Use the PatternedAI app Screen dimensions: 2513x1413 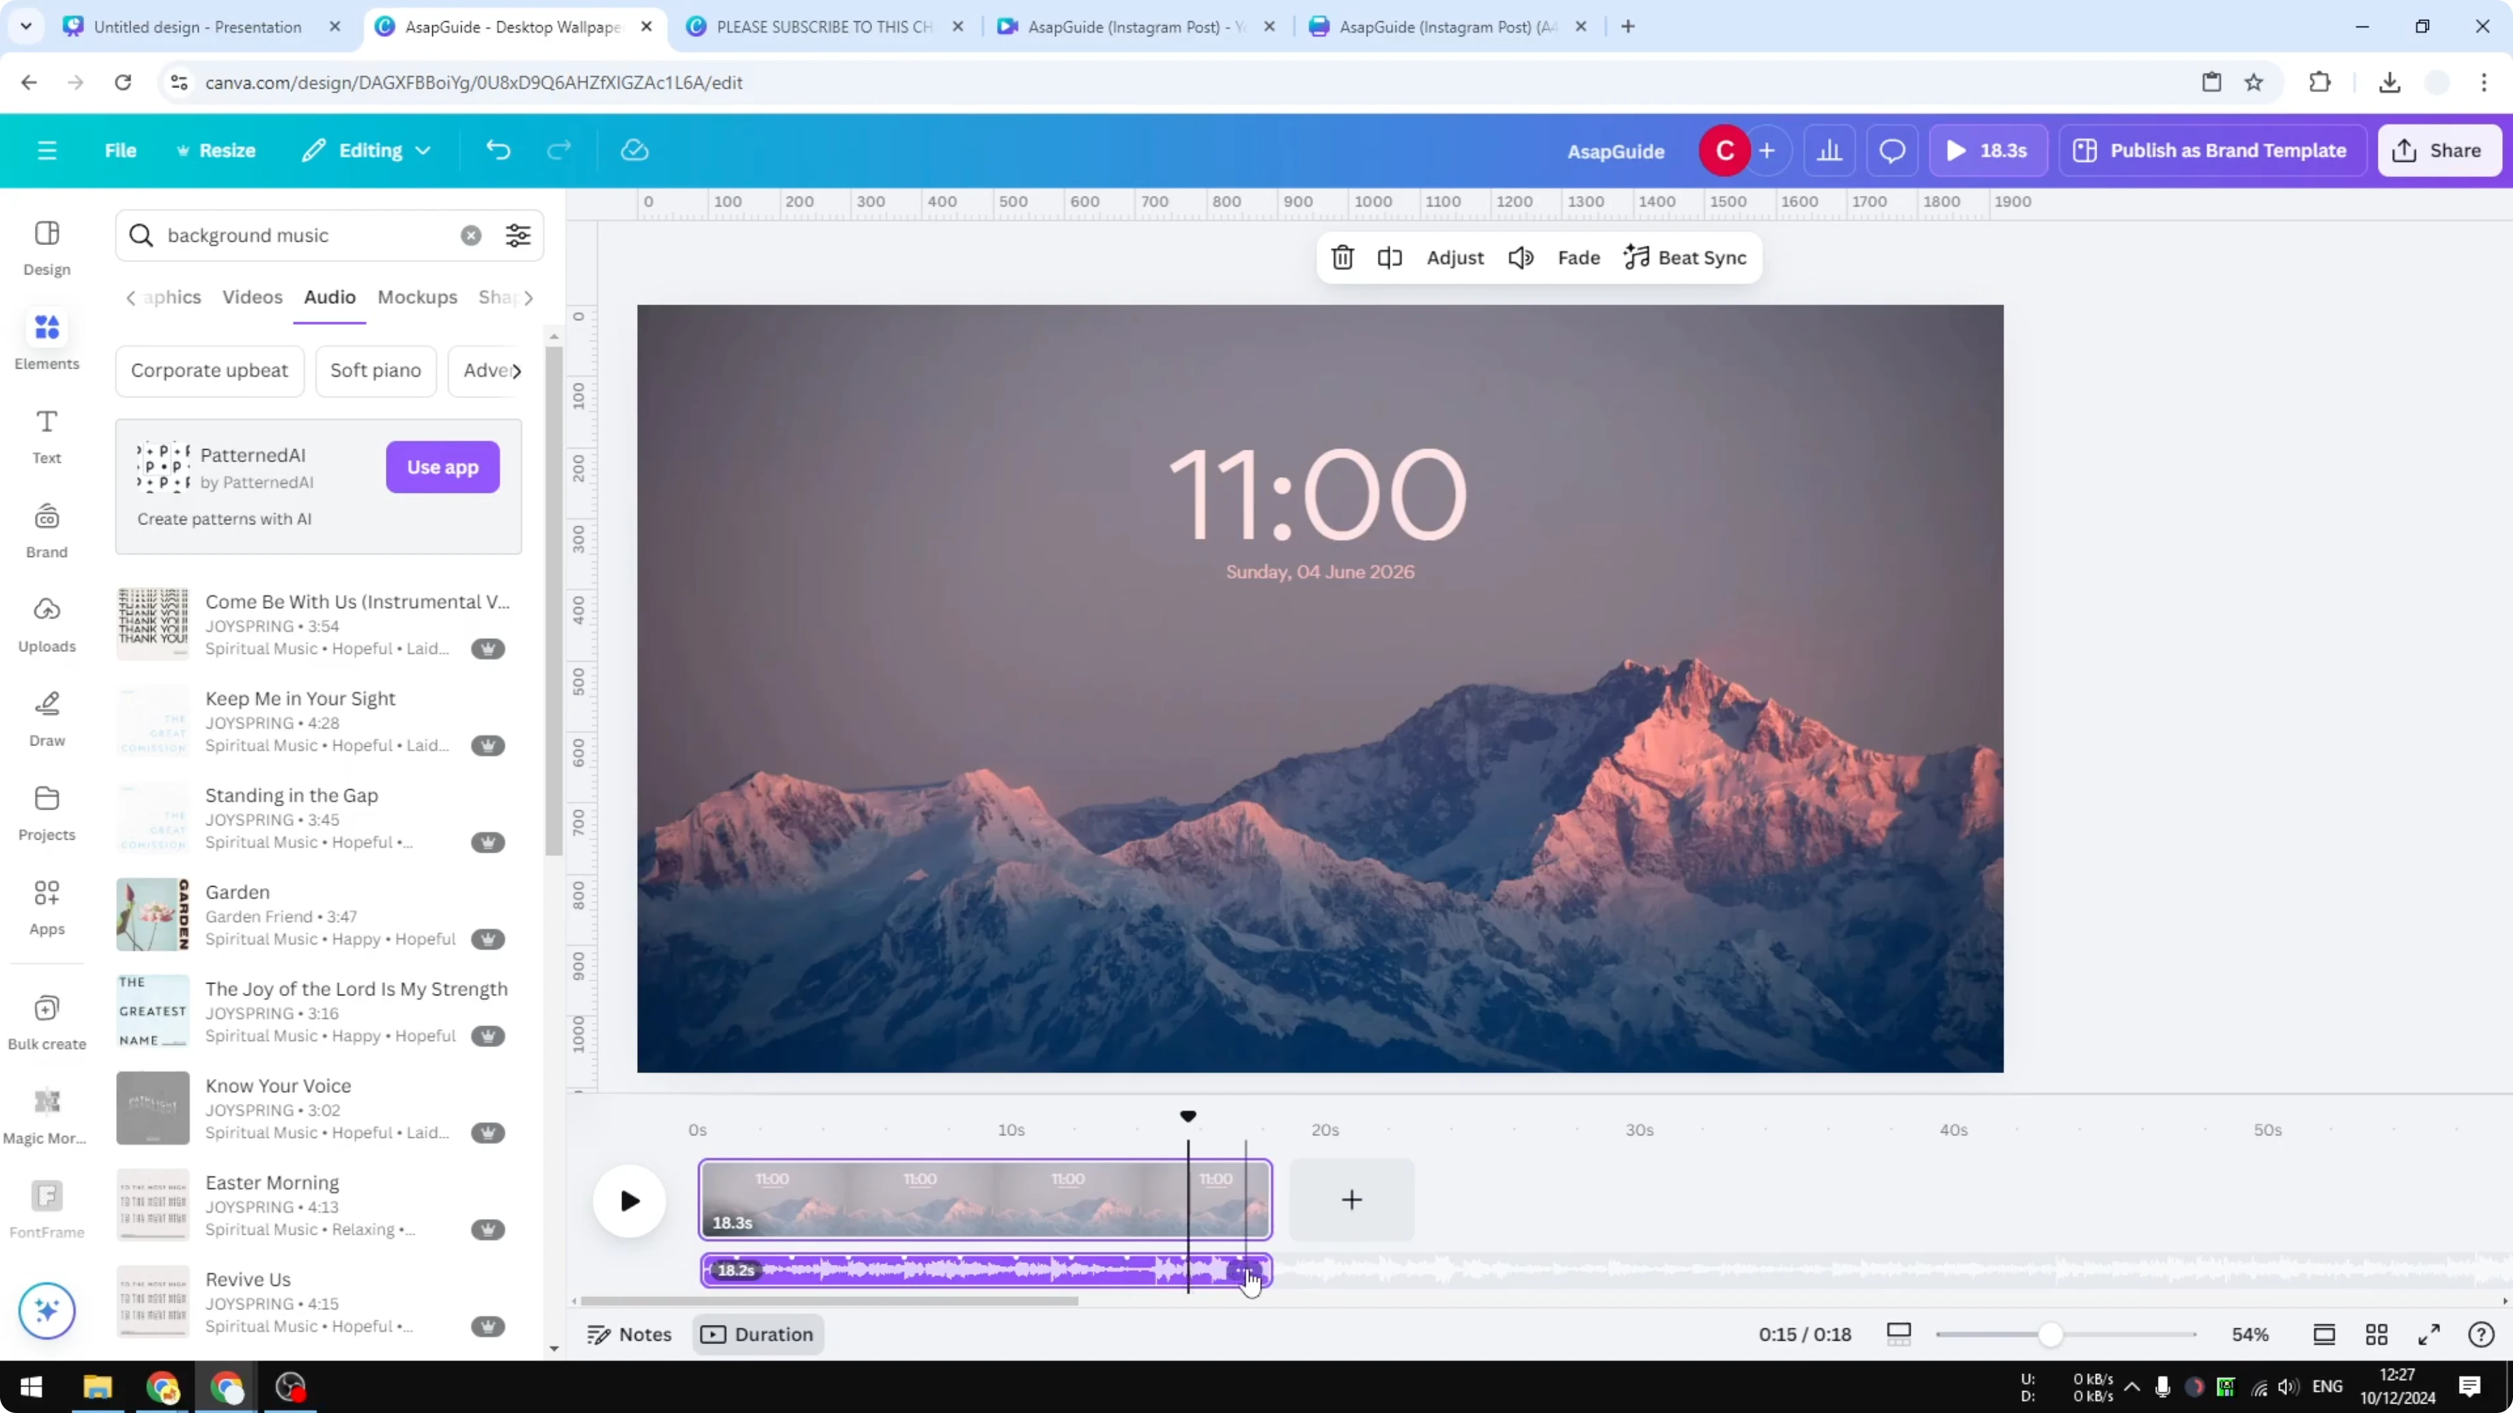[x=442, y=467]
